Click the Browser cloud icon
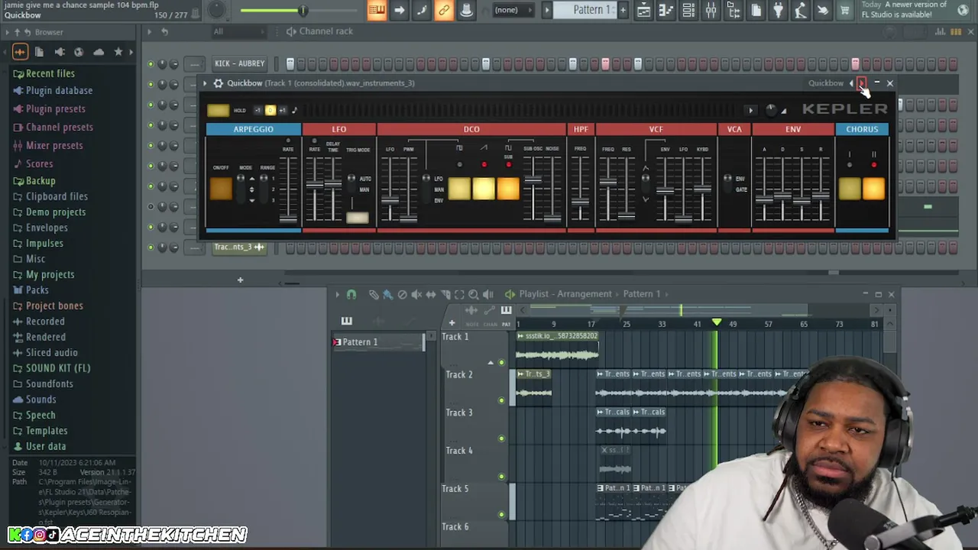The width and height of the screenshot is (978, 550). [x=99, y=52]
